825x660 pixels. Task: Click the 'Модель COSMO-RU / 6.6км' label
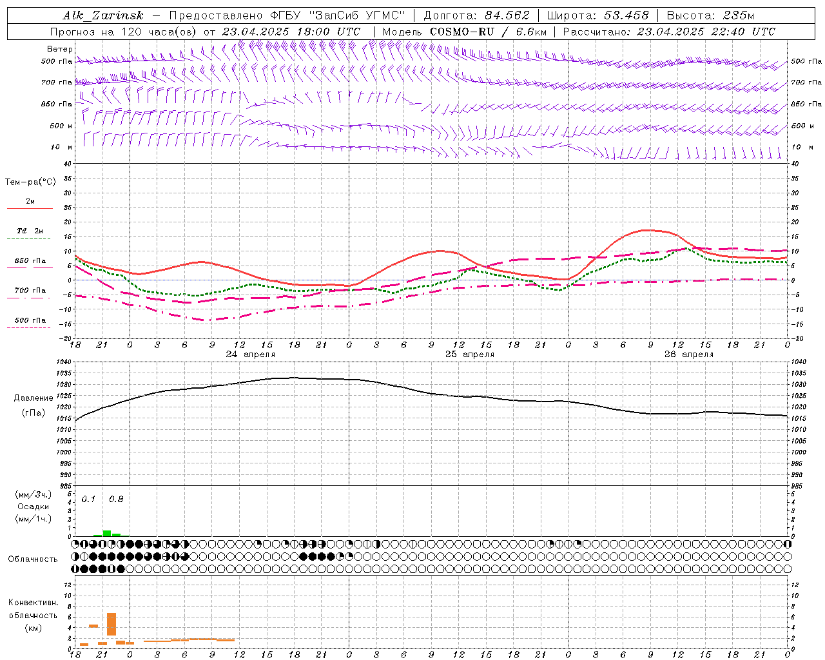(464, 32)
